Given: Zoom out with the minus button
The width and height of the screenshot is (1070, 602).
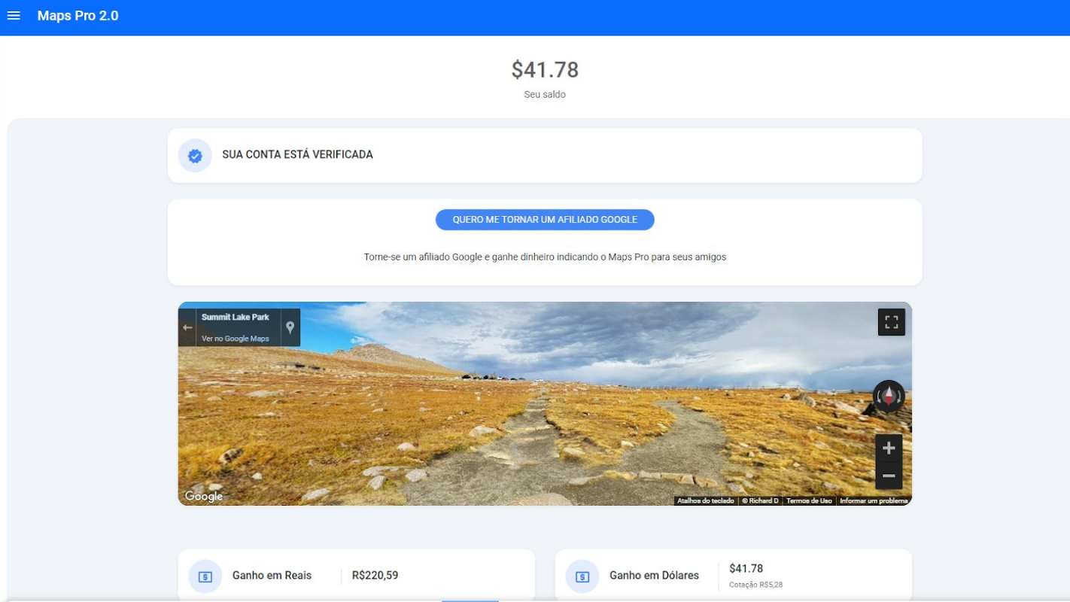Looking at the screenshot, I should coord(889,476).
